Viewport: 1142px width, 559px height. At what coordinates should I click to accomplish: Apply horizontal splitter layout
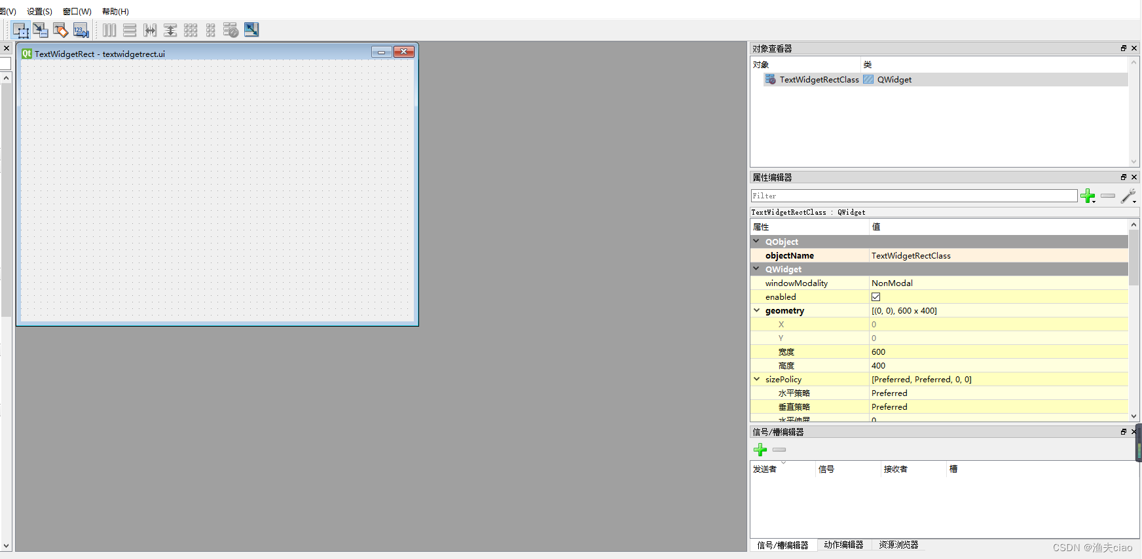coord(150,30)
